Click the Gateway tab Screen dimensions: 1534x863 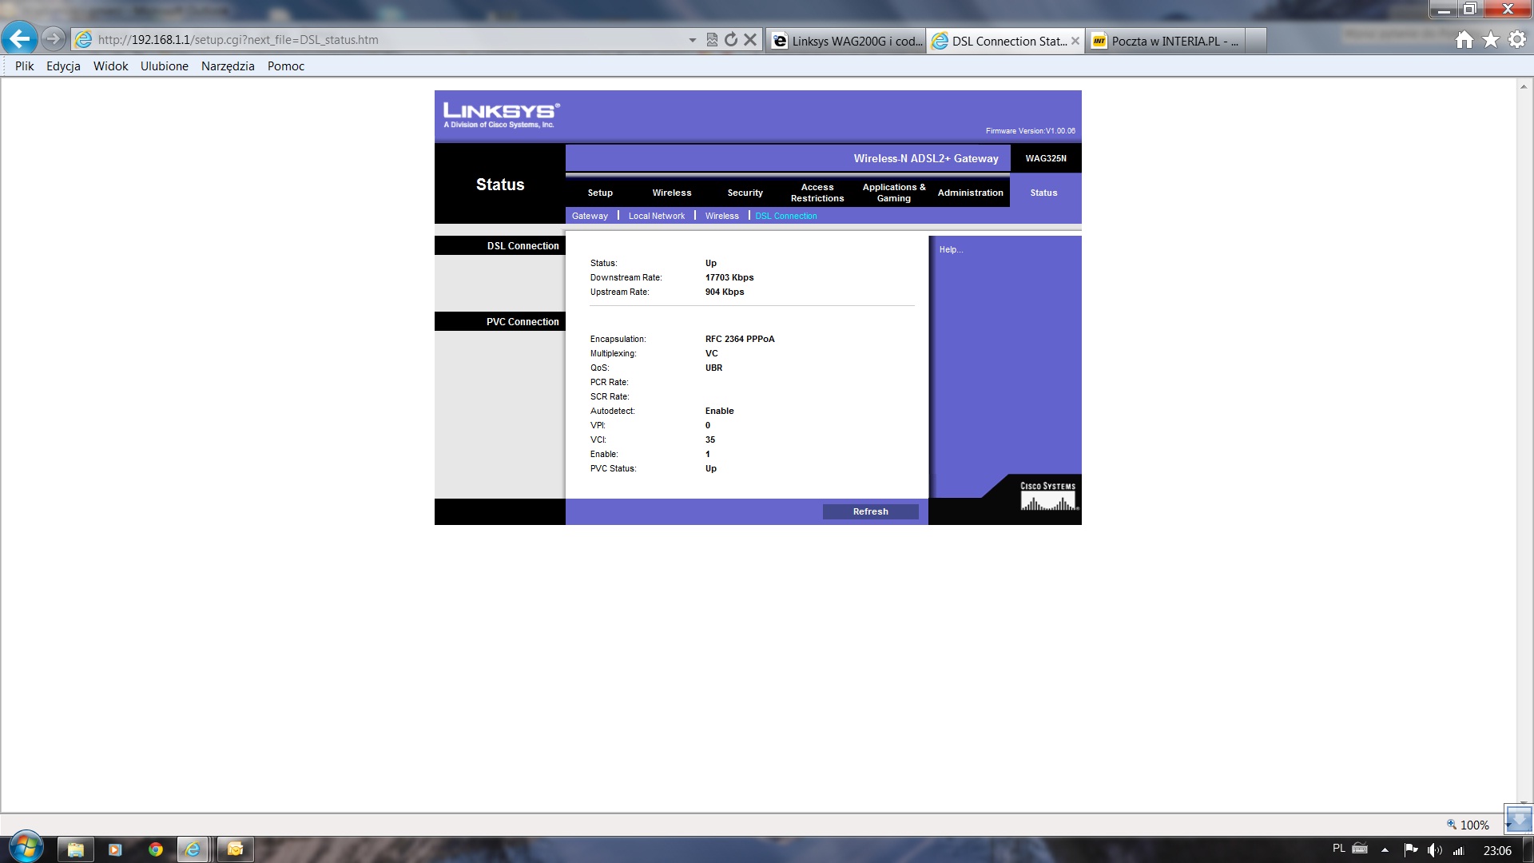pos(590,216)
